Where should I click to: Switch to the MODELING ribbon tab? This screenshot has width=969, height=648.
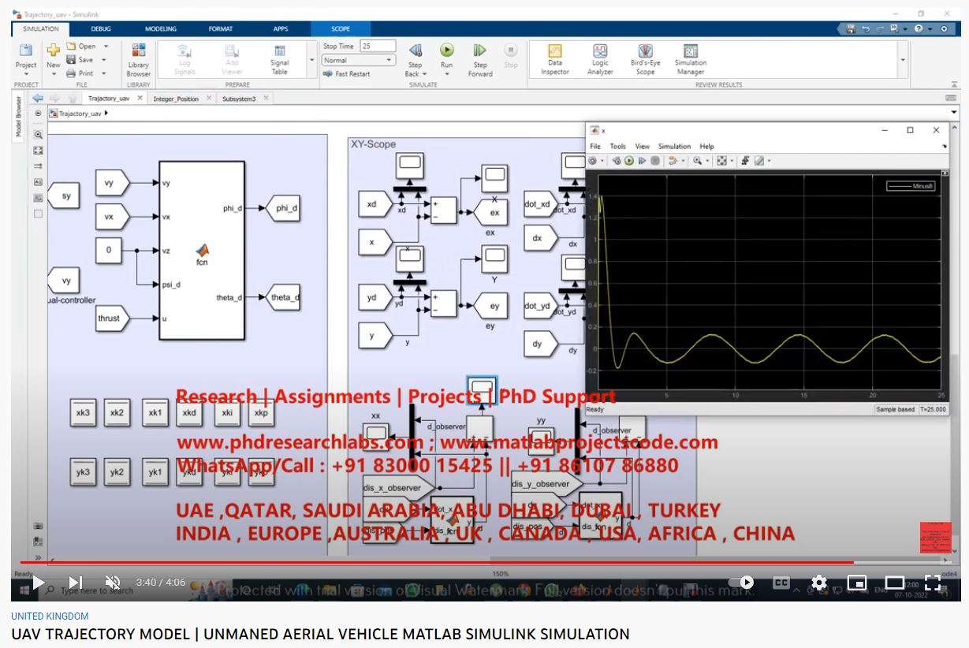161,29
